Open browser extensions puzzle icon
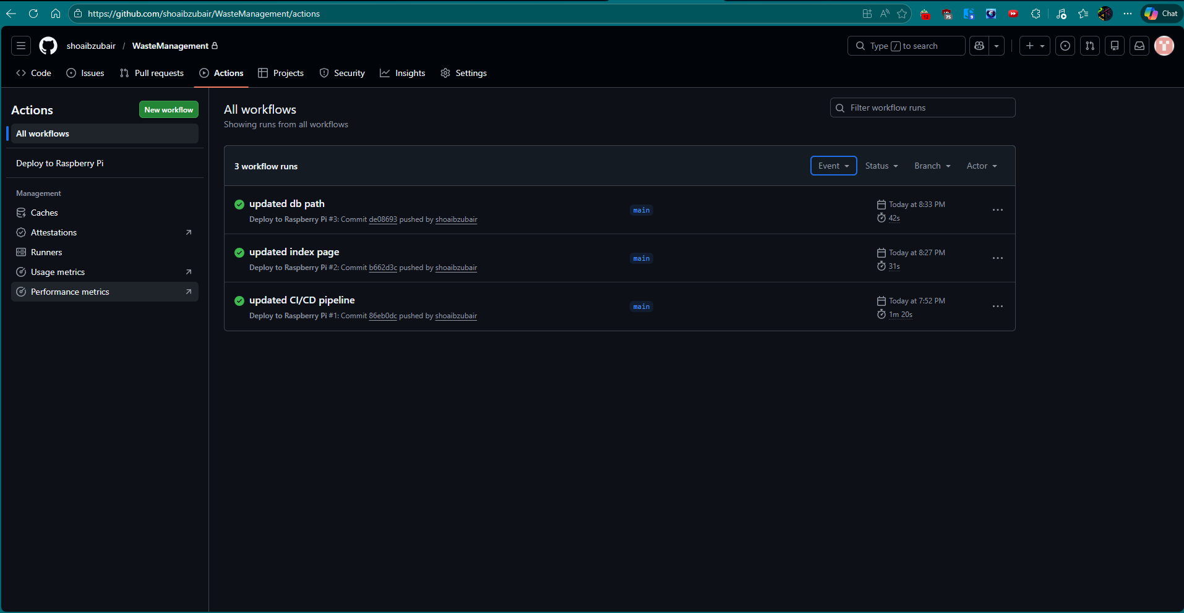This screenshot has width=1184, height=613. click(x=1036, y=14)
